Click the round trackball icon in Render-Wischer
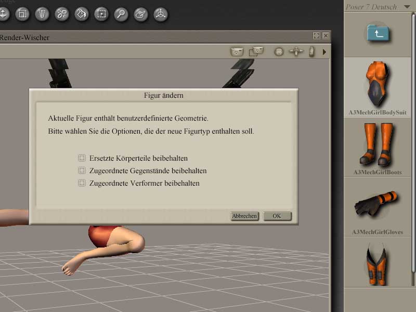This screenshot has width=416, height=312. [x=279, y=51]
